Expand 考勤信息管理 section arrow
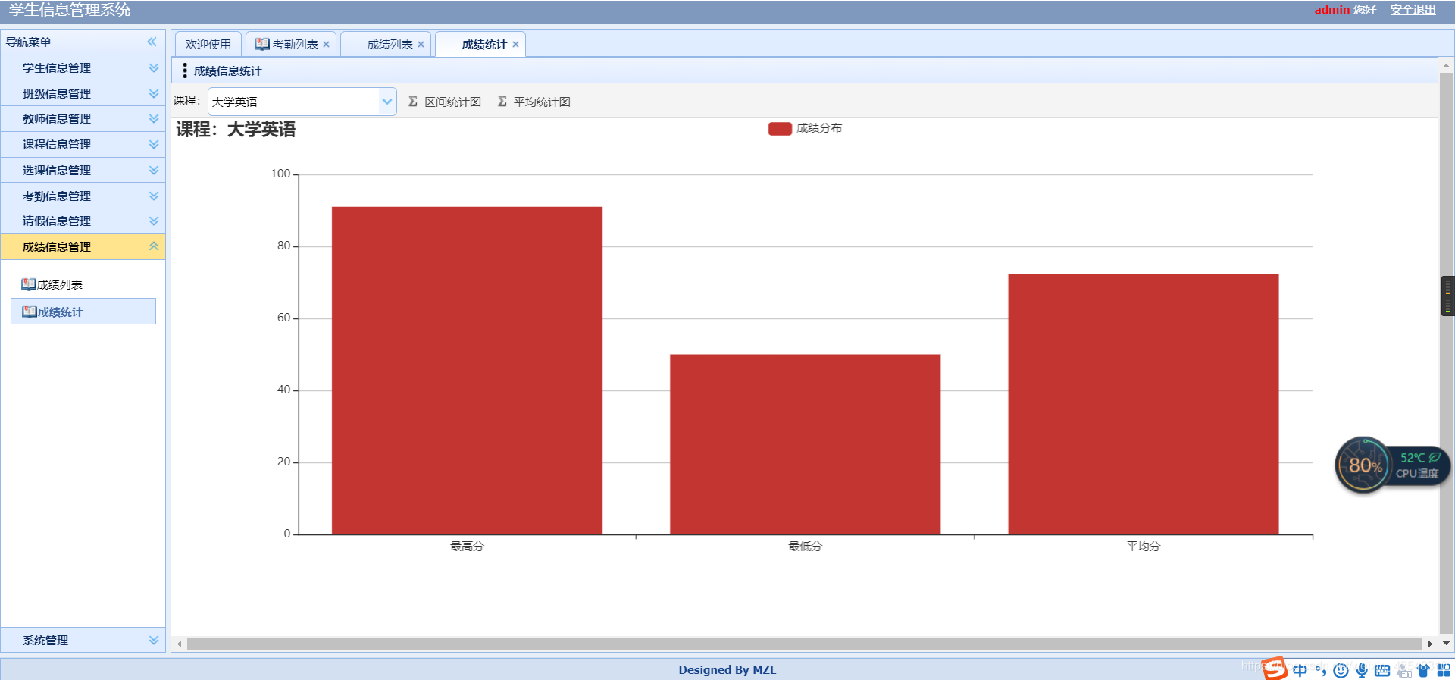Image resolution: width=1455 pixels, height=680 pixels. coord(154,196)
